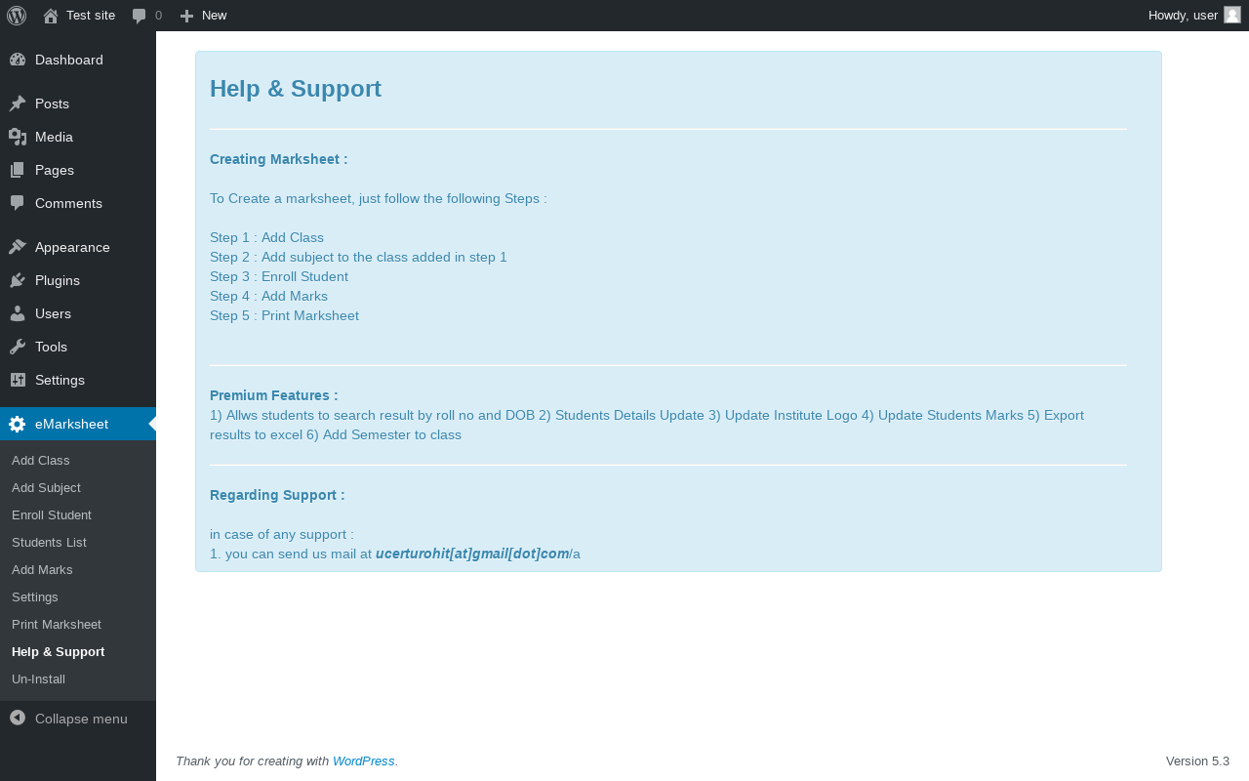Click the Help & Support heading

pyautogui.click(x=296, y=89)
